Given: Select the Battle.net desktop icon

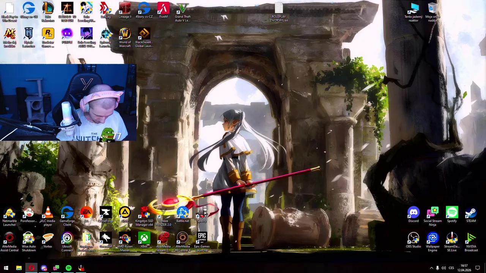Looking at the screenshot, I should (183, 215).
